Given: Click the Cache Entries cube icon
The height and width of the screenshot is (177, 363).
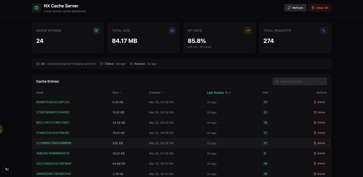Looking at the screenshot, I should click(96, 30).
